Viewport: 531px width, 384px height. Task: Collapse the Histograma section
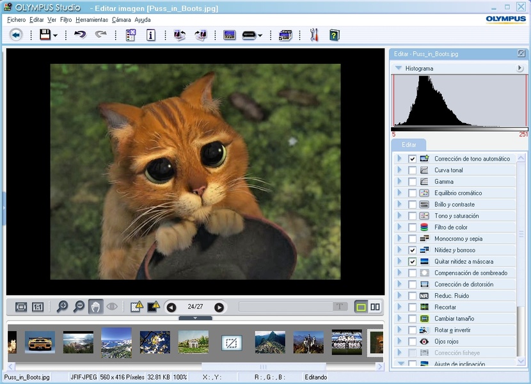tap(399, 68)
